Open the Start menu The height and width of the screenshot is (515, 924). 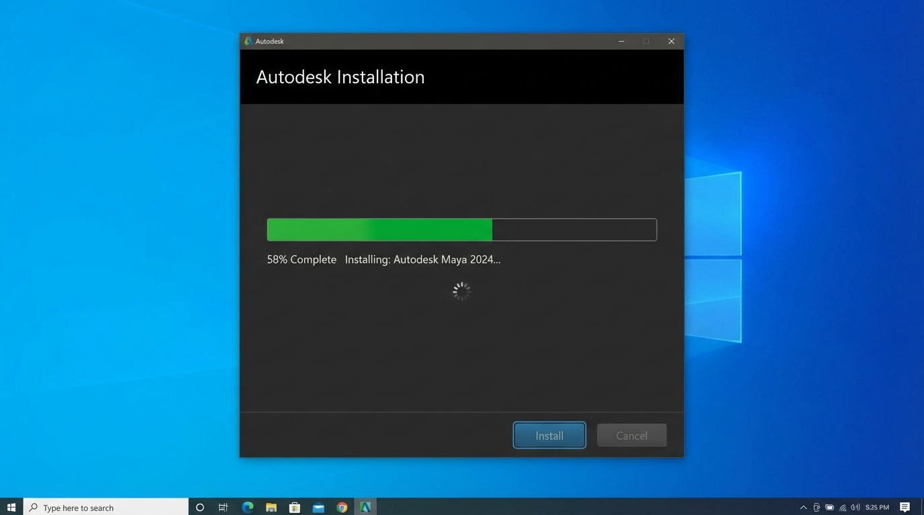[x=11, y=507]
